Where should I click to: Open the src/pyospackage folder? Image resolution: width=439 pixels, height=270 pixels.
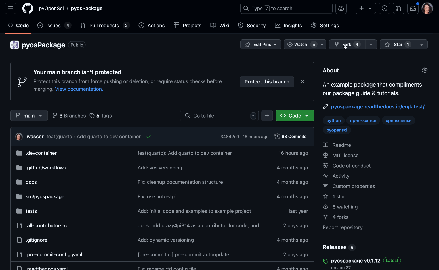(45, 197)
